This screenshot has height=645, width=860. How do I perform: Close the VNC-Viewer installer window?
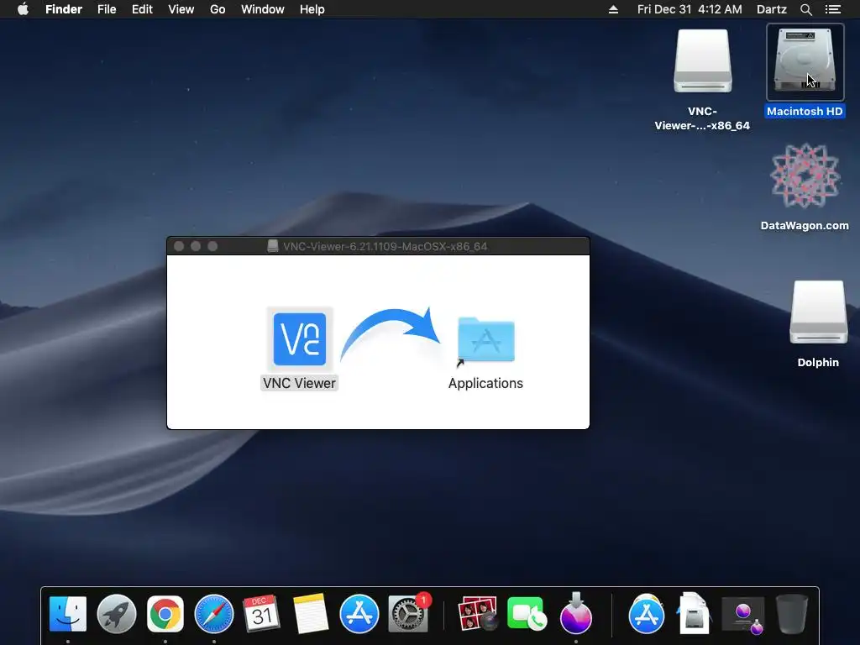[179, 246]
